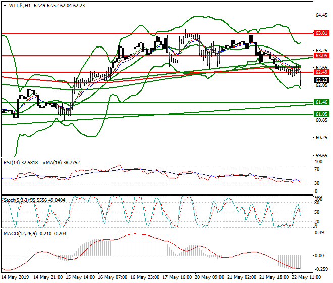Click the 16 May 23:00 time label
Screen dimensions: 333x283
[x=145, y=277]
